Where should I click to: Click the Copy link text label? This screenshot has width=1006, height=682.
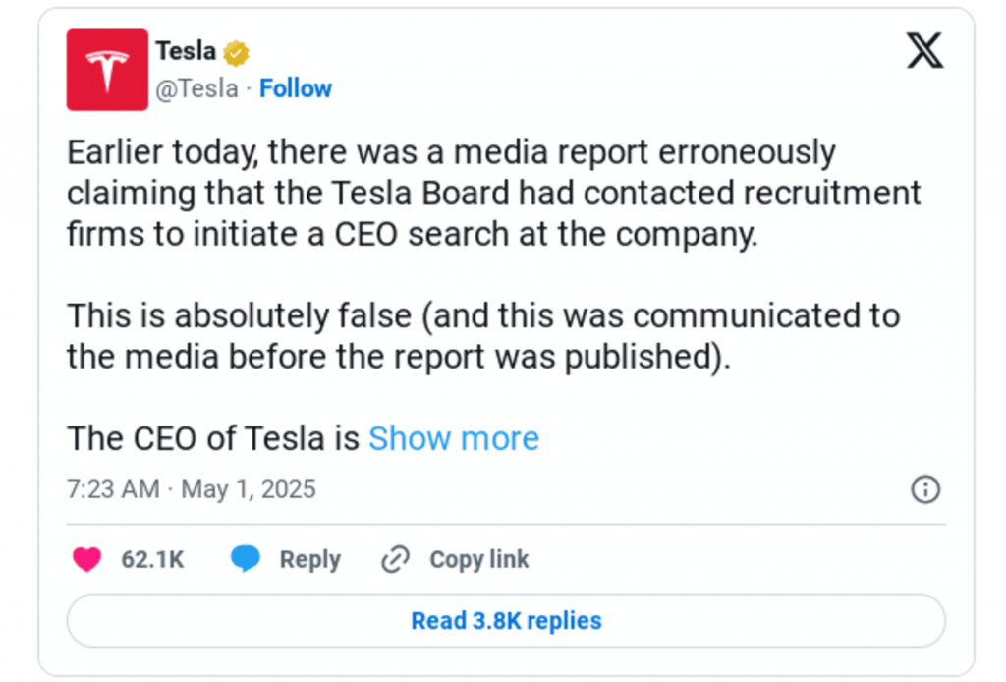click(x=478, y=560)
